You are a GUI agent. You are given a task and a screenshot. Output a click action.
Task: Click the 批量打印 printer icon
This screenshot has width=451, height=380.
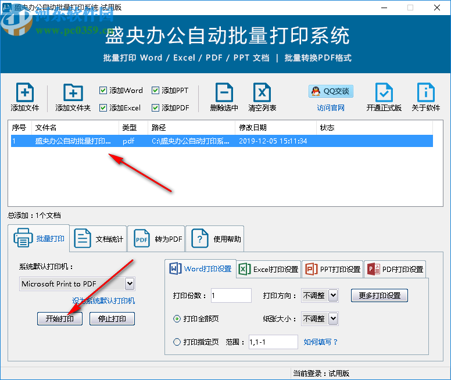click(x=23, y=238)
